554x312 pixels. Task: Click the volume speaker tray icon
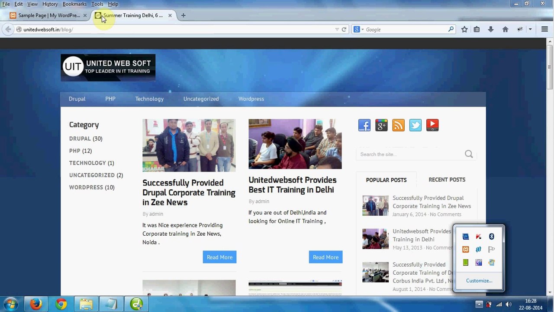click(509, 304)
